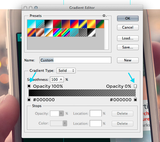Pick the rainbow spectrum gradient preset
Image resolution: width=160 pixels, height=142 pixels.
click(57, 33)
